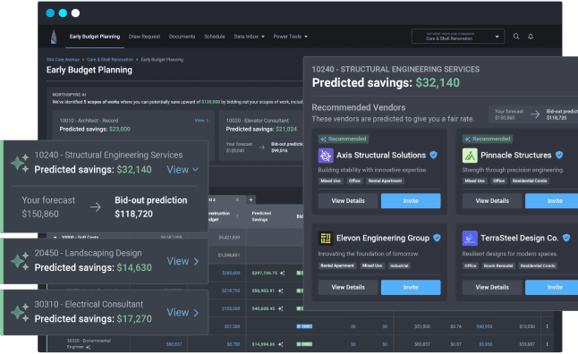Collapse the Structural Engineering Services View chevron
This screenshot has height=354, width=578.
pos(195,170)
